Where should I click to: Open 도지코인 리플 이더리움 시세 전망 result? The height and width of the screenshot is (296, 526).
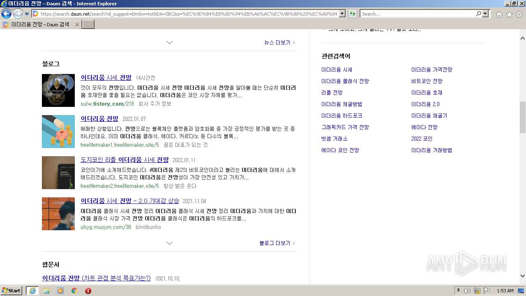point(125,160)
